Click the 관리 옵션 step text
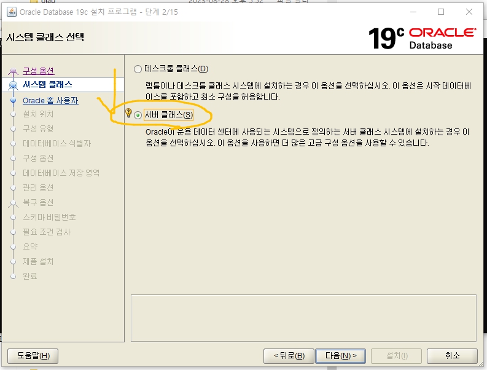This screenshot has width=487, height=370. coord(38,188)
